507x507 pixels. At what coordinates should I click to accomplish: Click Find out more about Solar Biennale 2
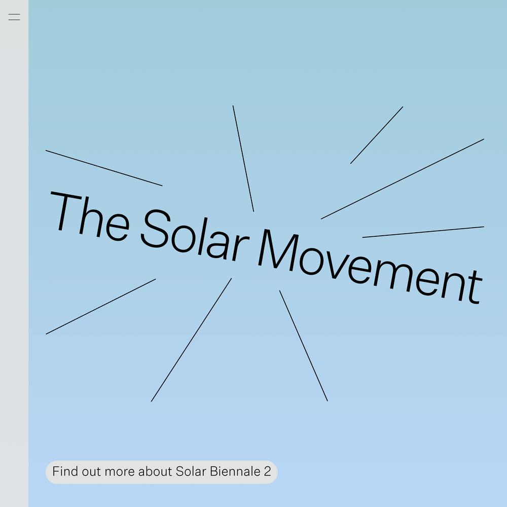tap(161, 472)
